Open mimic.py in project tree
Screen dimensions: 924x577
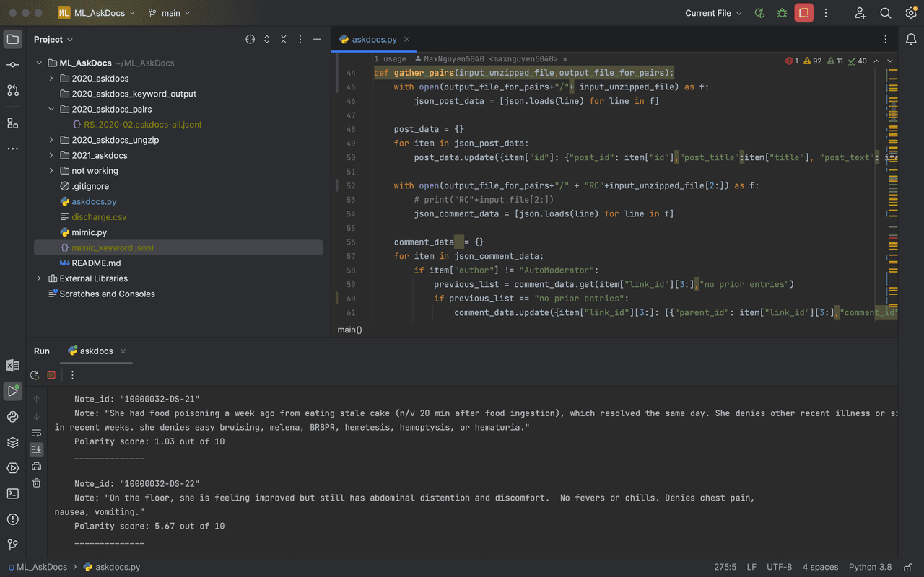[x=89, y=232]
